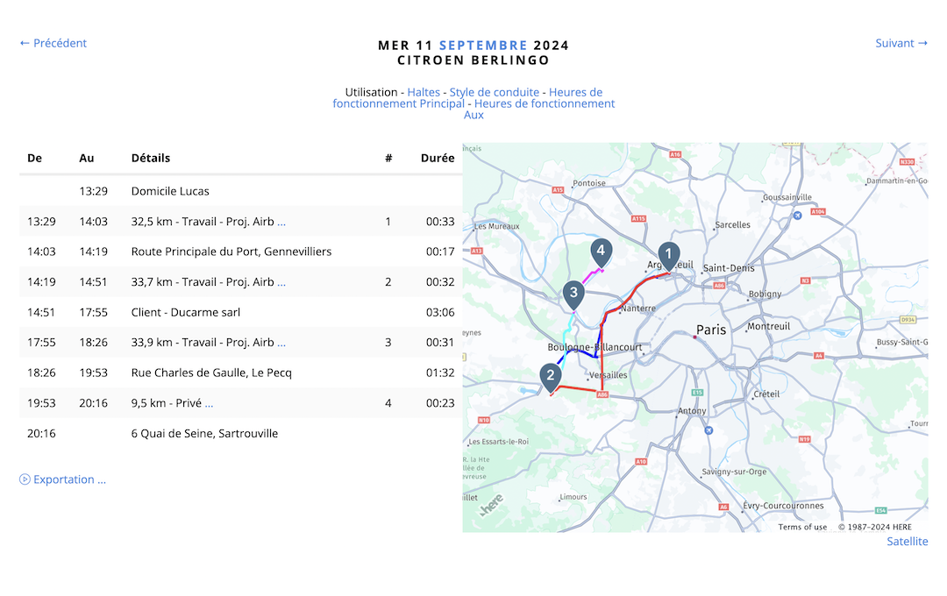Click '6 Quai de Seine, Sartrouville'

[x=204, y=434]
